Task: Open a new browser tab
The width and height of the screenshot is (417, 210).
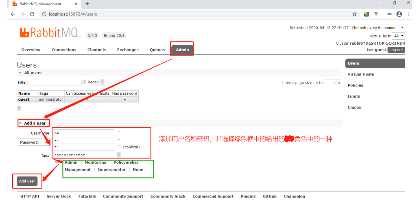Action: [87, 4]
